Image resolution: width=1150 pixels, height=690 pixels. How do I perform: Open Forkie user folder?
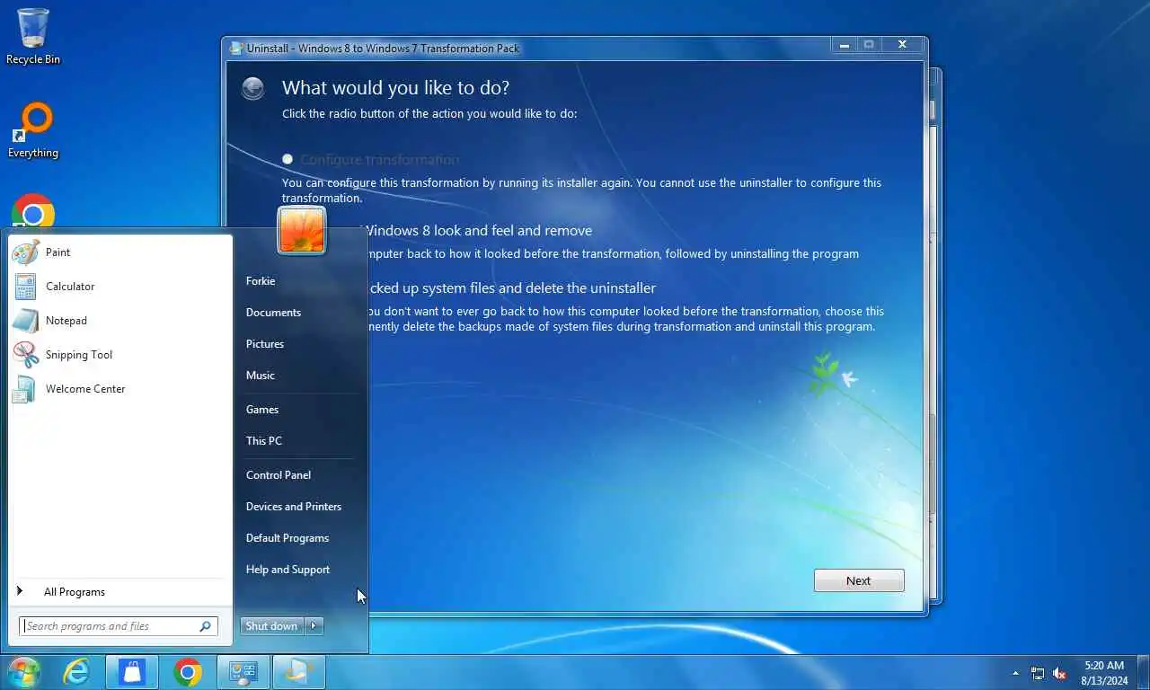261,281
